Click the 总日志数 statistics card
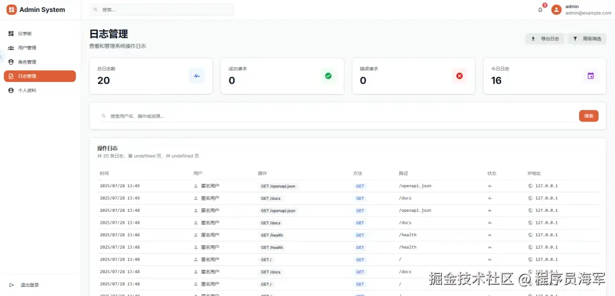This screenshot has height=296, width=615. [151, 76]
